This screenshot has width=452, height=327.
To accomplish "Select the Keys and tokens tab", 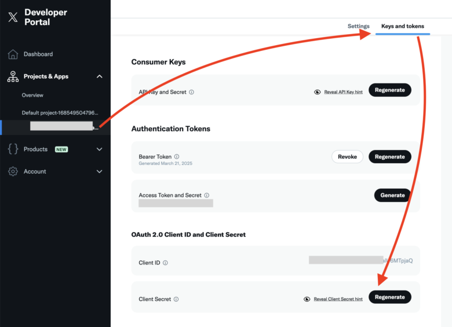I will [402, 26].
